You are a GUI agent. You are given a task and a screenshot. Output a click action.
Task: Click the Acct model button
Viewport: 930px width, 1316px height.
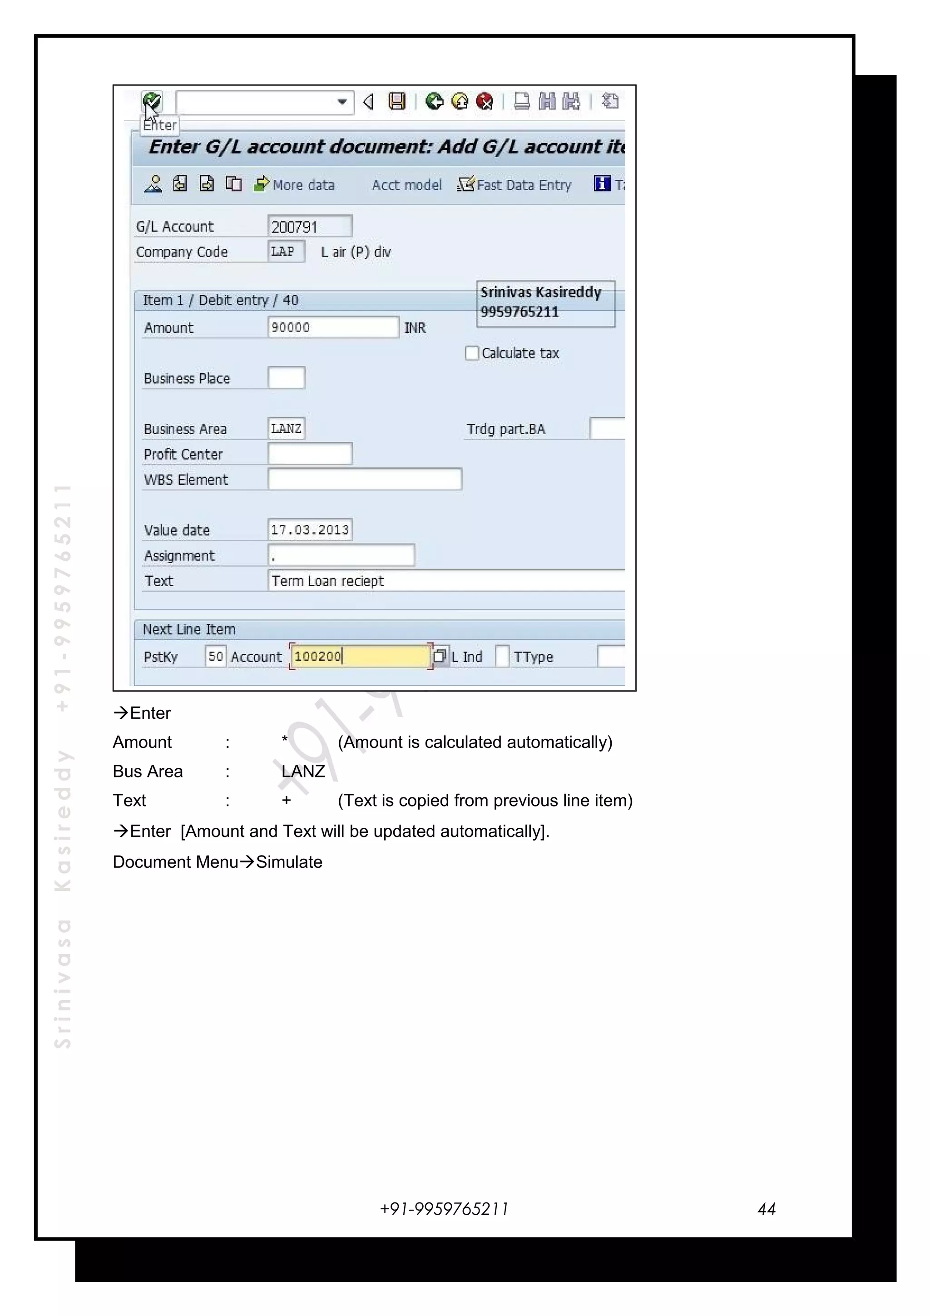pyautogui.click(x=407, y=185)
